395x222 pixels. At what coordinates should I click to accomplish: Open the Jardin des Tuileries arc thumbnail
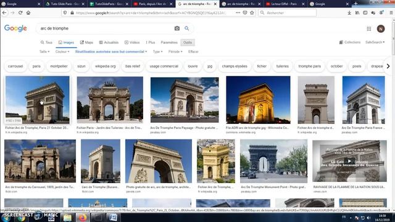click(110, 100)
